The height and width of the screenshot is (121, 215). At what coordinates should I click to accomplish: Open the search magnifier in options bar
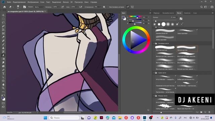[202, 7]
